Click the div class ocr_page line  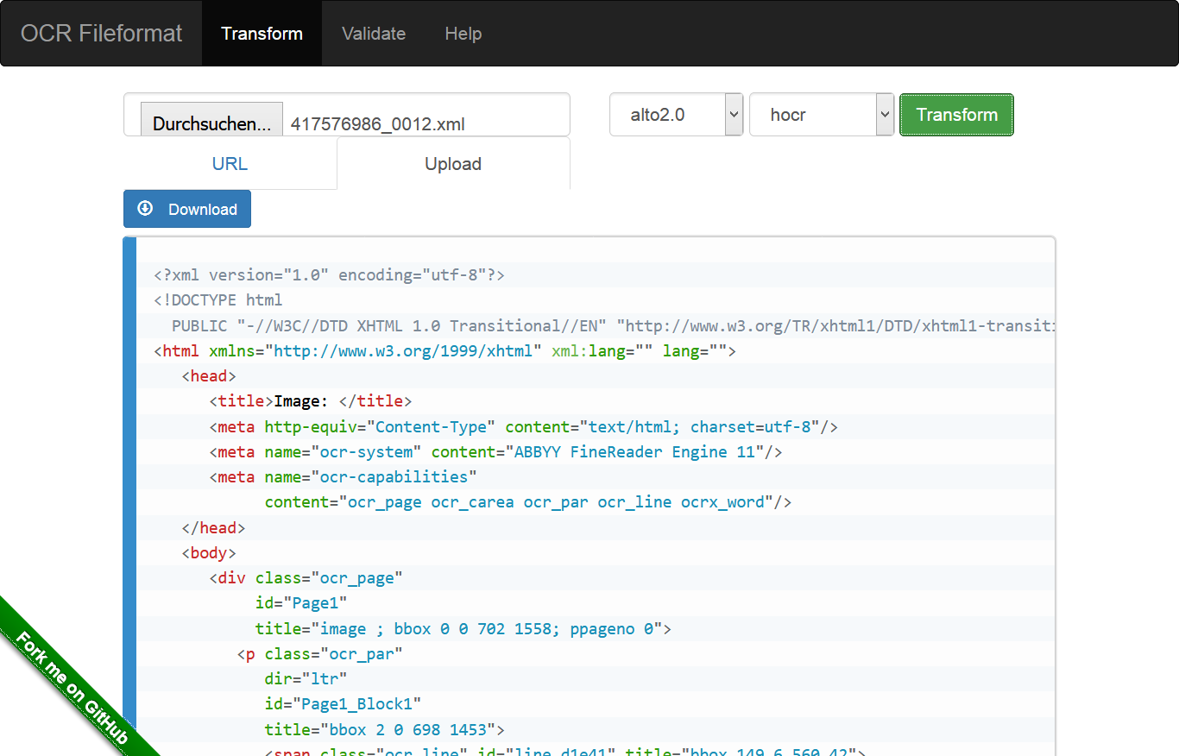(306, 578)
